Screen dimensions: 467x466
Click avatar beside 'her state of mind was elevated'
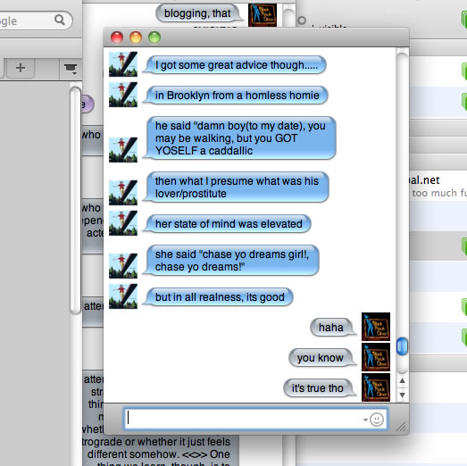(x=123, y=223)
